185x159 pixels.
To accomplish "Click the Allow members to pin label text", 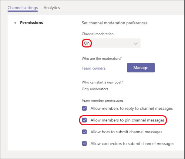I will pyautogui.click(x=128, y=120).
